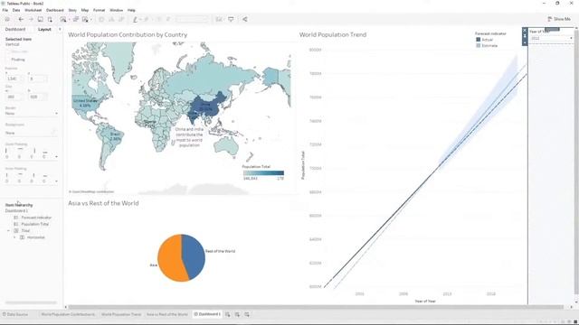579x325 pixels.
Task: Click the Swap rows and columns icon
Action: 101,19
